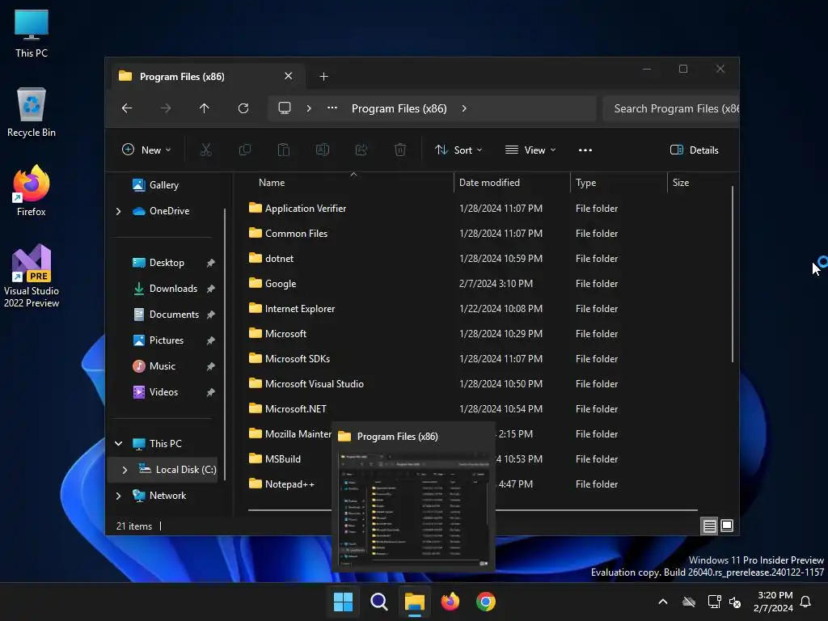
Task: Expand the Network tree node
Action: (118, 496)
